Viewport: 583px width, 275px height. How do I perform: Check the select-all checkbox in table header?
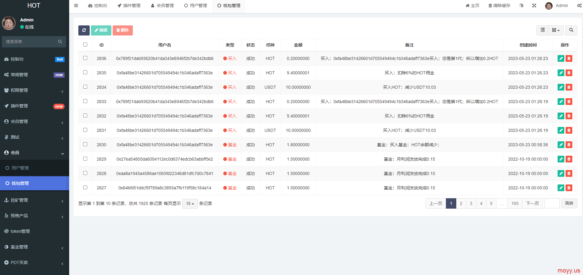pyautogui.click(x=85, y=45)
